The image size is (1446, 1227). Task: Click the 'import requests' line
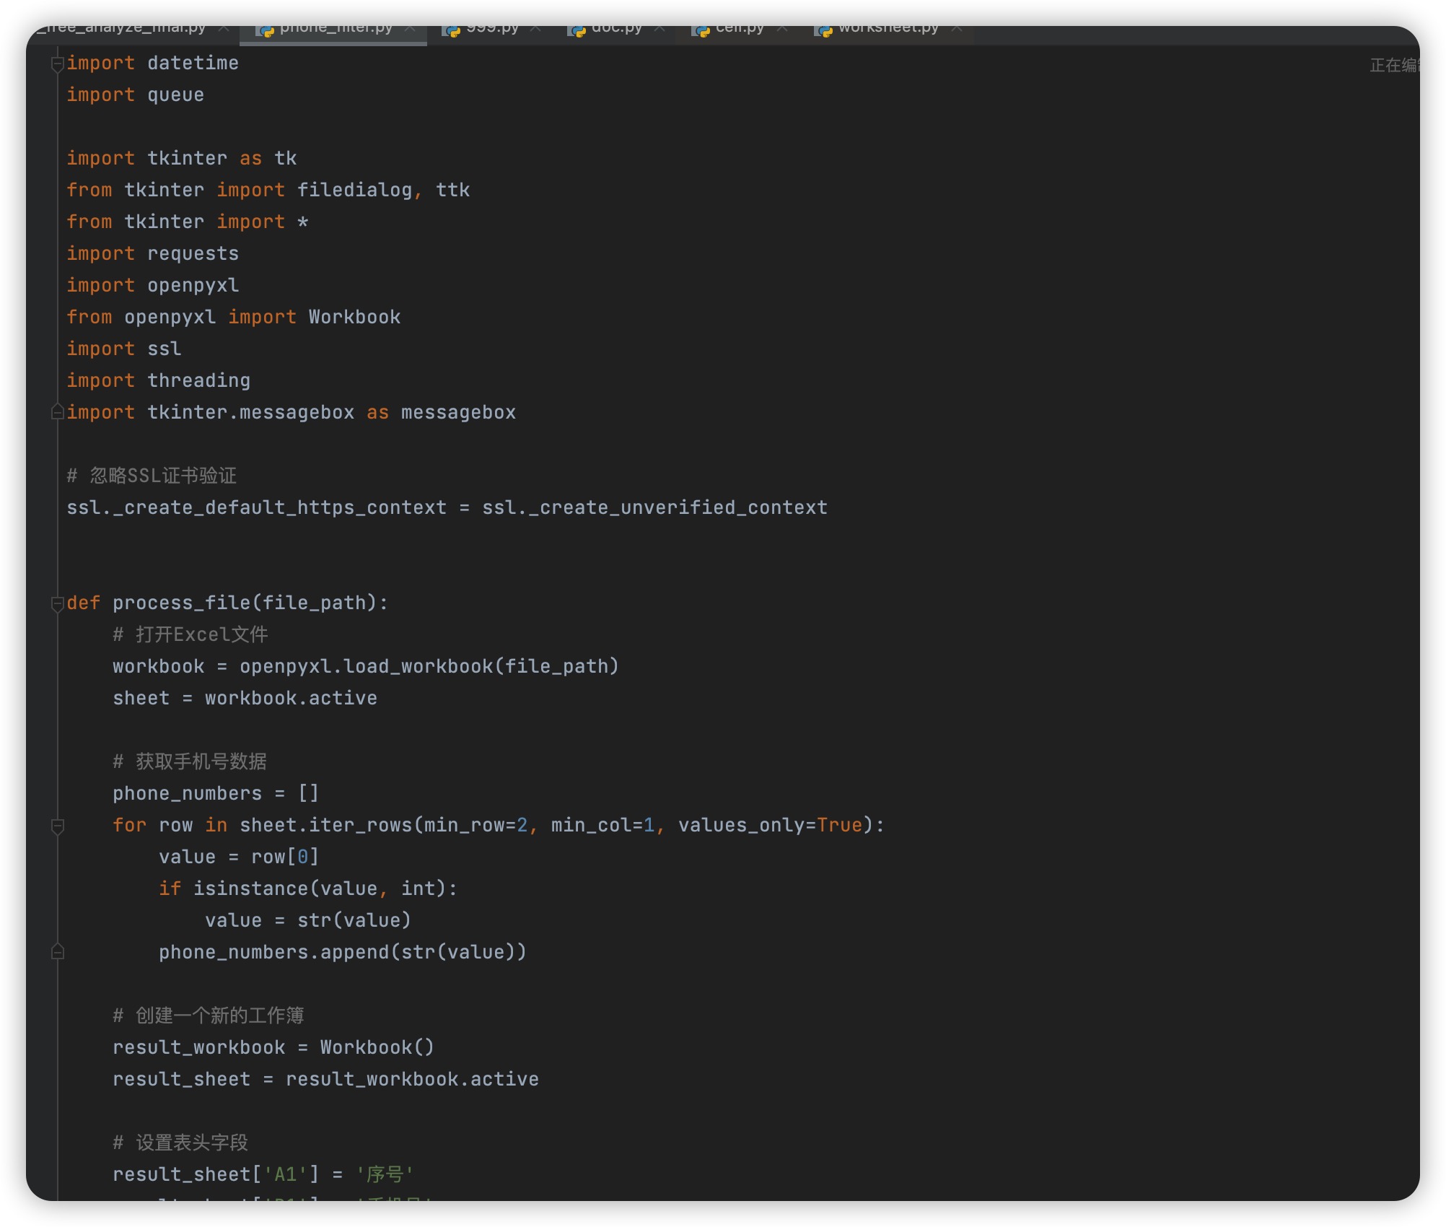[x=153, y=254]
